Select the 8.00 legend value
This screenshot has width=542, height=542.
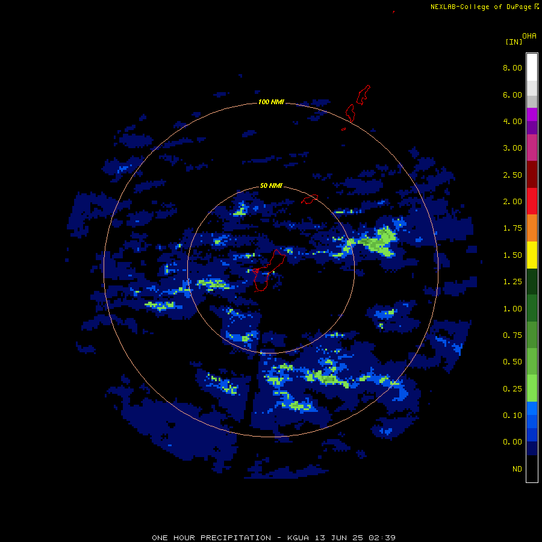pyautogui.click(x=512, y=67)
